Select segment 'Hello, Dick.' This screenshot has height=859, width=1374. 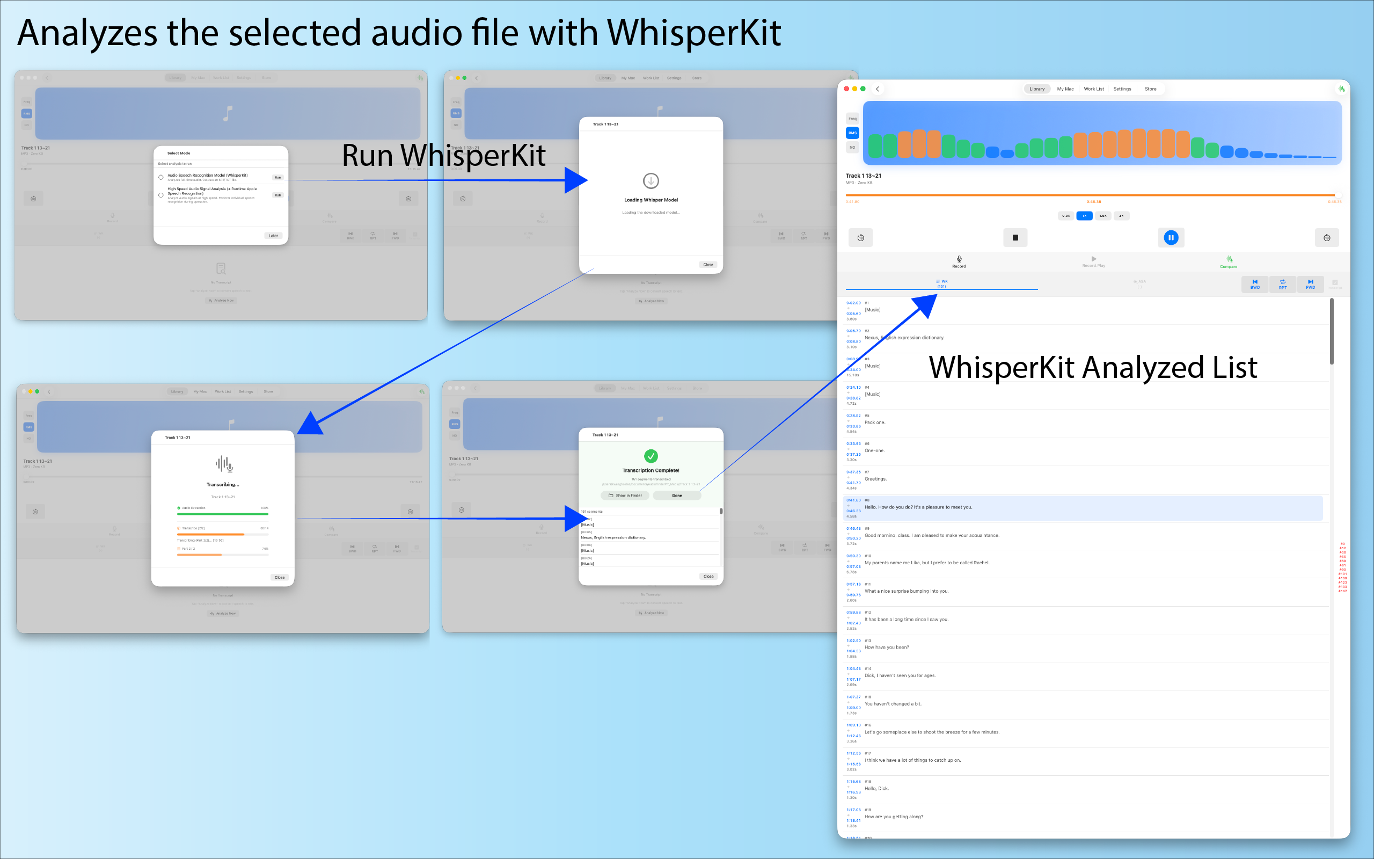coord(1086,789)
